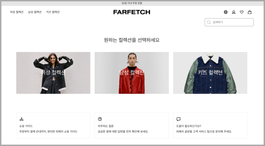This screenshot has height=146, width=265.
Task: Click the question mark icon for 자주하는 질문
Action: point(100,119)
